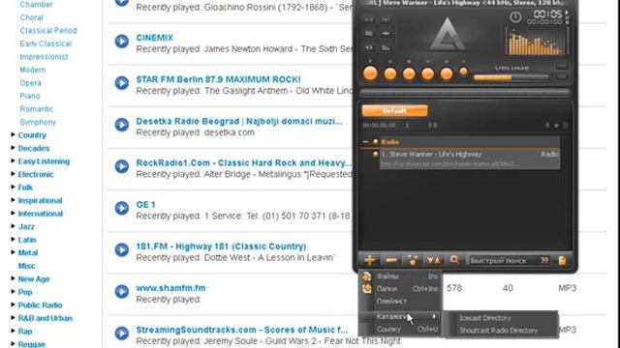Screen dimensions: 620x348
Task: Play the OE 1 station
Action: pos(122,209)
